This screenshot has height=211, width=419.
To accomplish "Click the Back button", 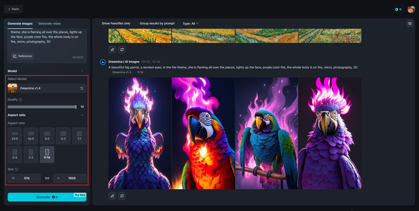I will coord(13,9).
